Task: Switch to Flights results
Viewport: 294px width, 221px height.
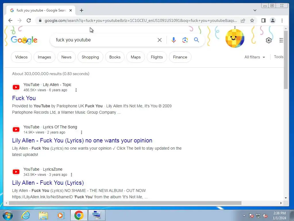Action: (157, 57)
